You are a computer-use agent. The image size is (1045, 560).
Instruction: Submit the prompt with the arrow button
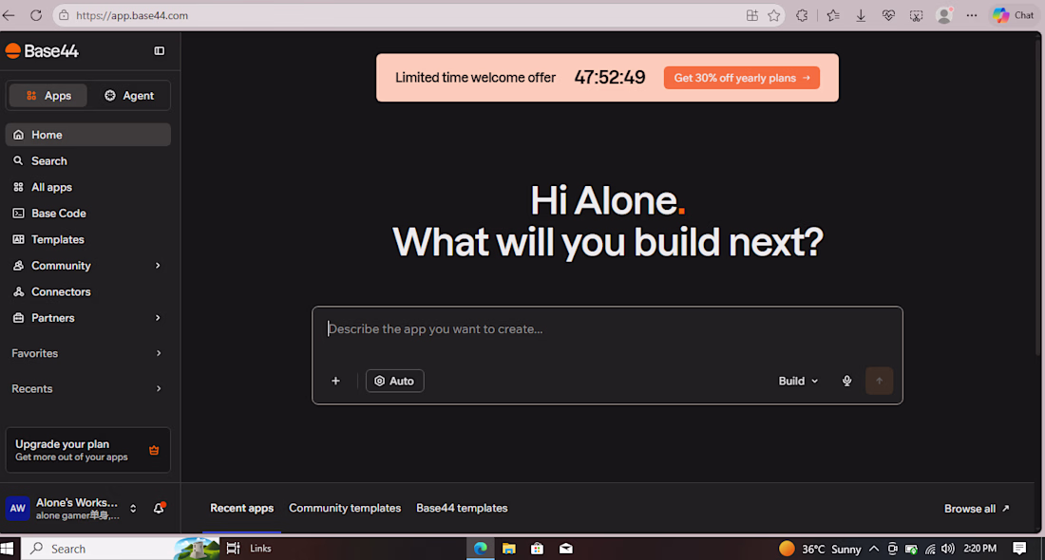(x=879, y=381)
